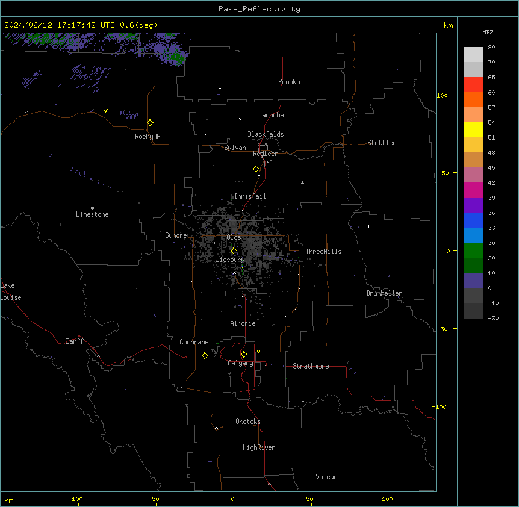Click the Vulcan label

(326, 477)
